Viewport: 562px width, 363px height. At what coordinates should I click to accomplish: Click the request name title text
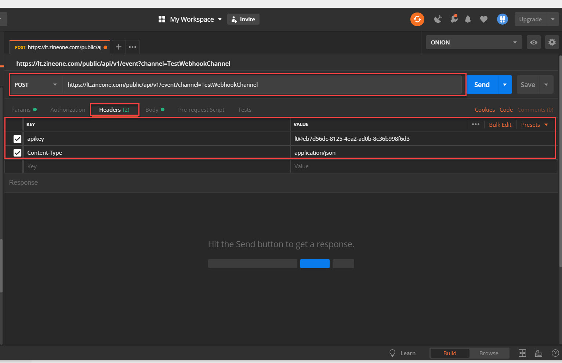click(123, 64)
